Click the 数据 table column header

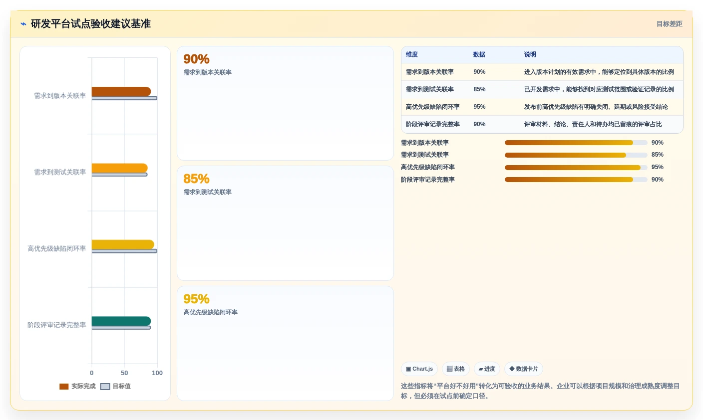(479, 55)
